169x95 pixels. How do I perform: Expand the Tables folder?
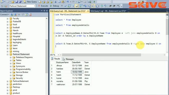point(11,60)
